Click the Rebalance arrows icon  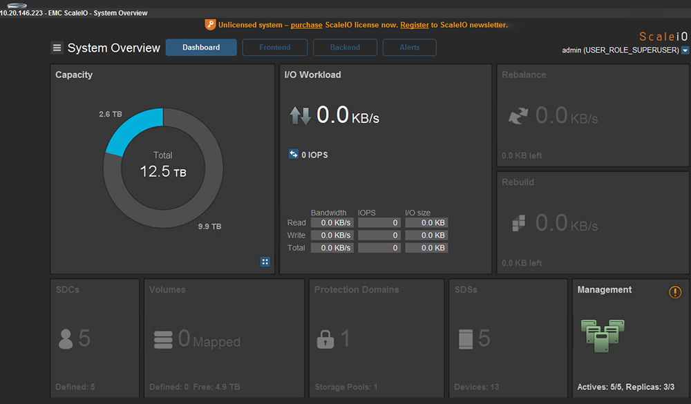pyautogui.click(x=518, y=116)
